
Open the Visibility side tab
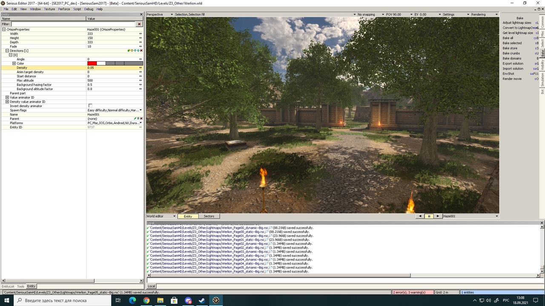[542, 65]
